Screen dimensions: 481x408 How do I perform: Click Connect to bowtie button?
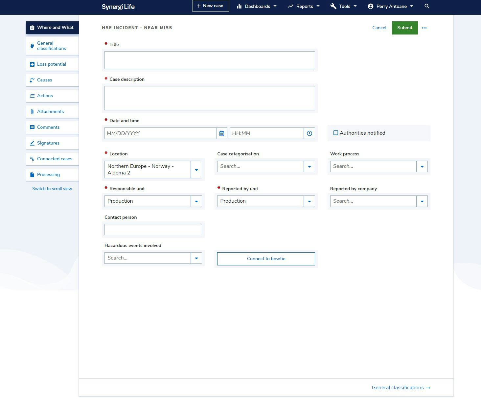pyautogui.click(x=266, y=259)
